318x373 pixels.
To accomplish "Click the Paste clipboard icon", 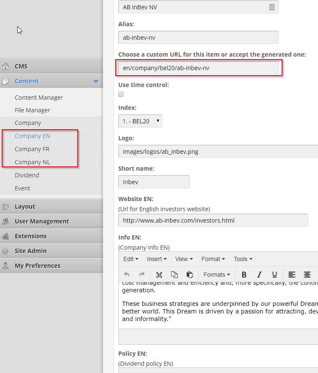I will click(x=190, y=275).
